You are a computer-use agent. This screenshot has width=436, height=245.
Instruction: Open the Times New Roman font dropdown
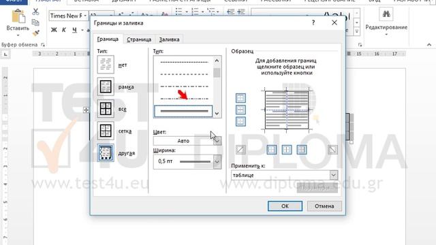(85, 16)
